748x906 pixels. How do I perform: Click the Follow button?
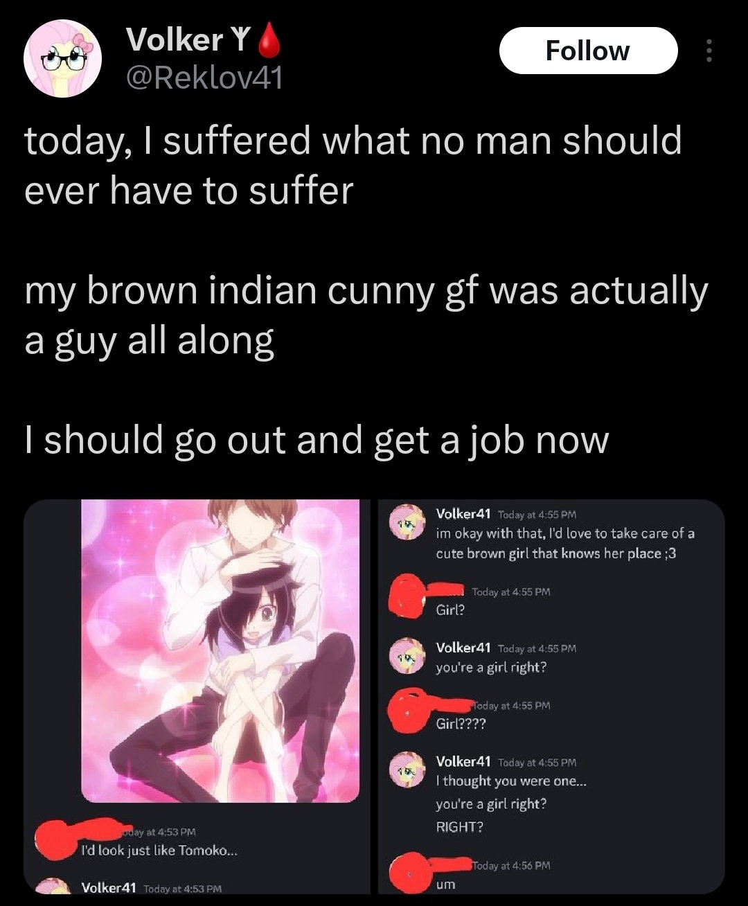[588, 51]
